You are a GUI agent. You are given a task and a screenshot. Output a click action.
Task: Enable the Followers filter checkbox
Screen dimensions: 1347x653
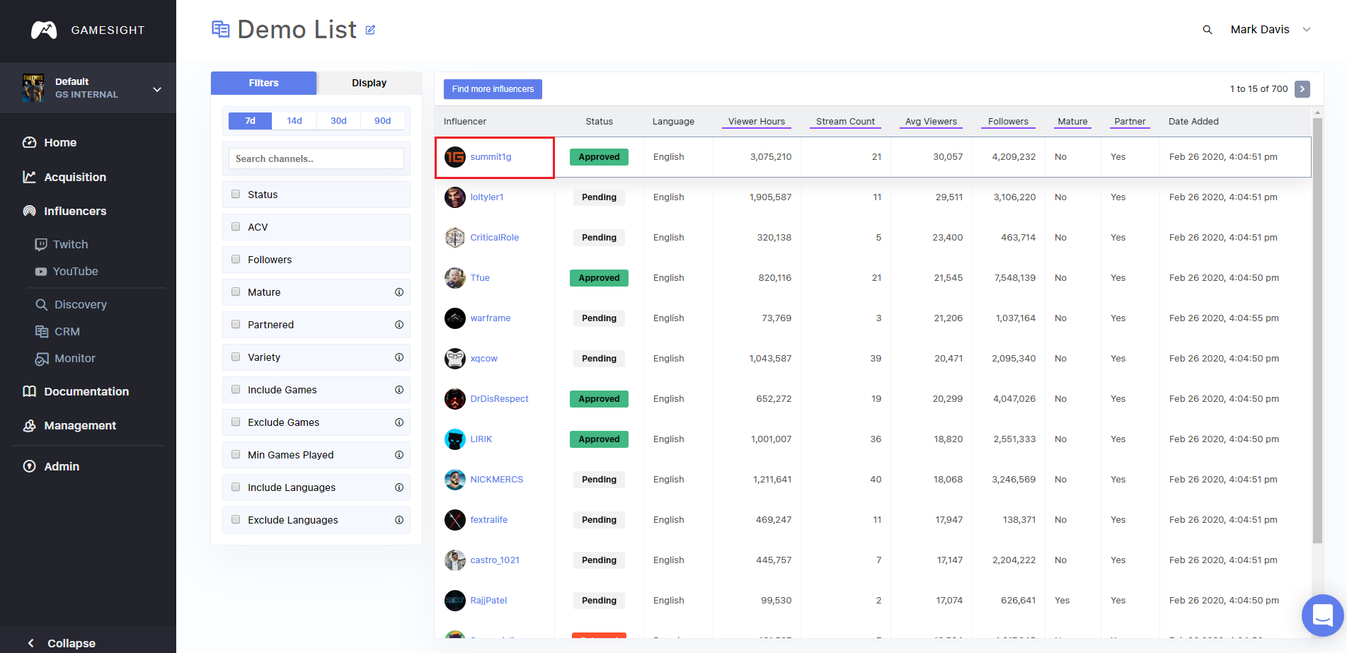236,259
